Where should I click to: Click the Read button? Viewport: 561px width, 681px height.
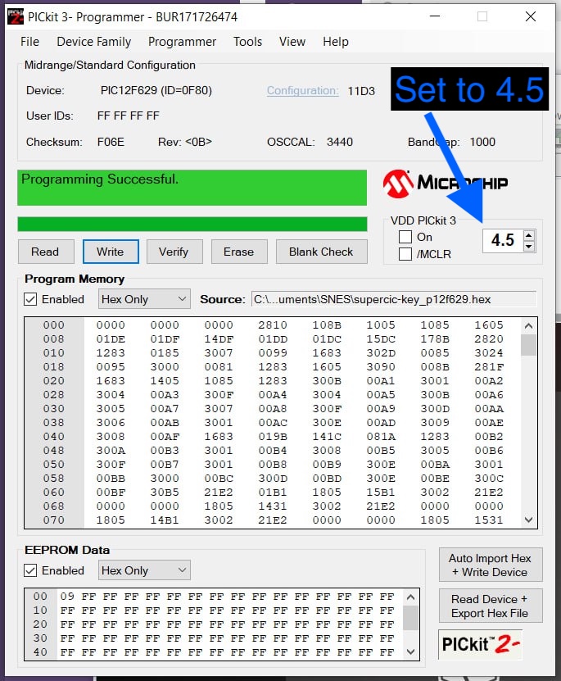[45, 252]
